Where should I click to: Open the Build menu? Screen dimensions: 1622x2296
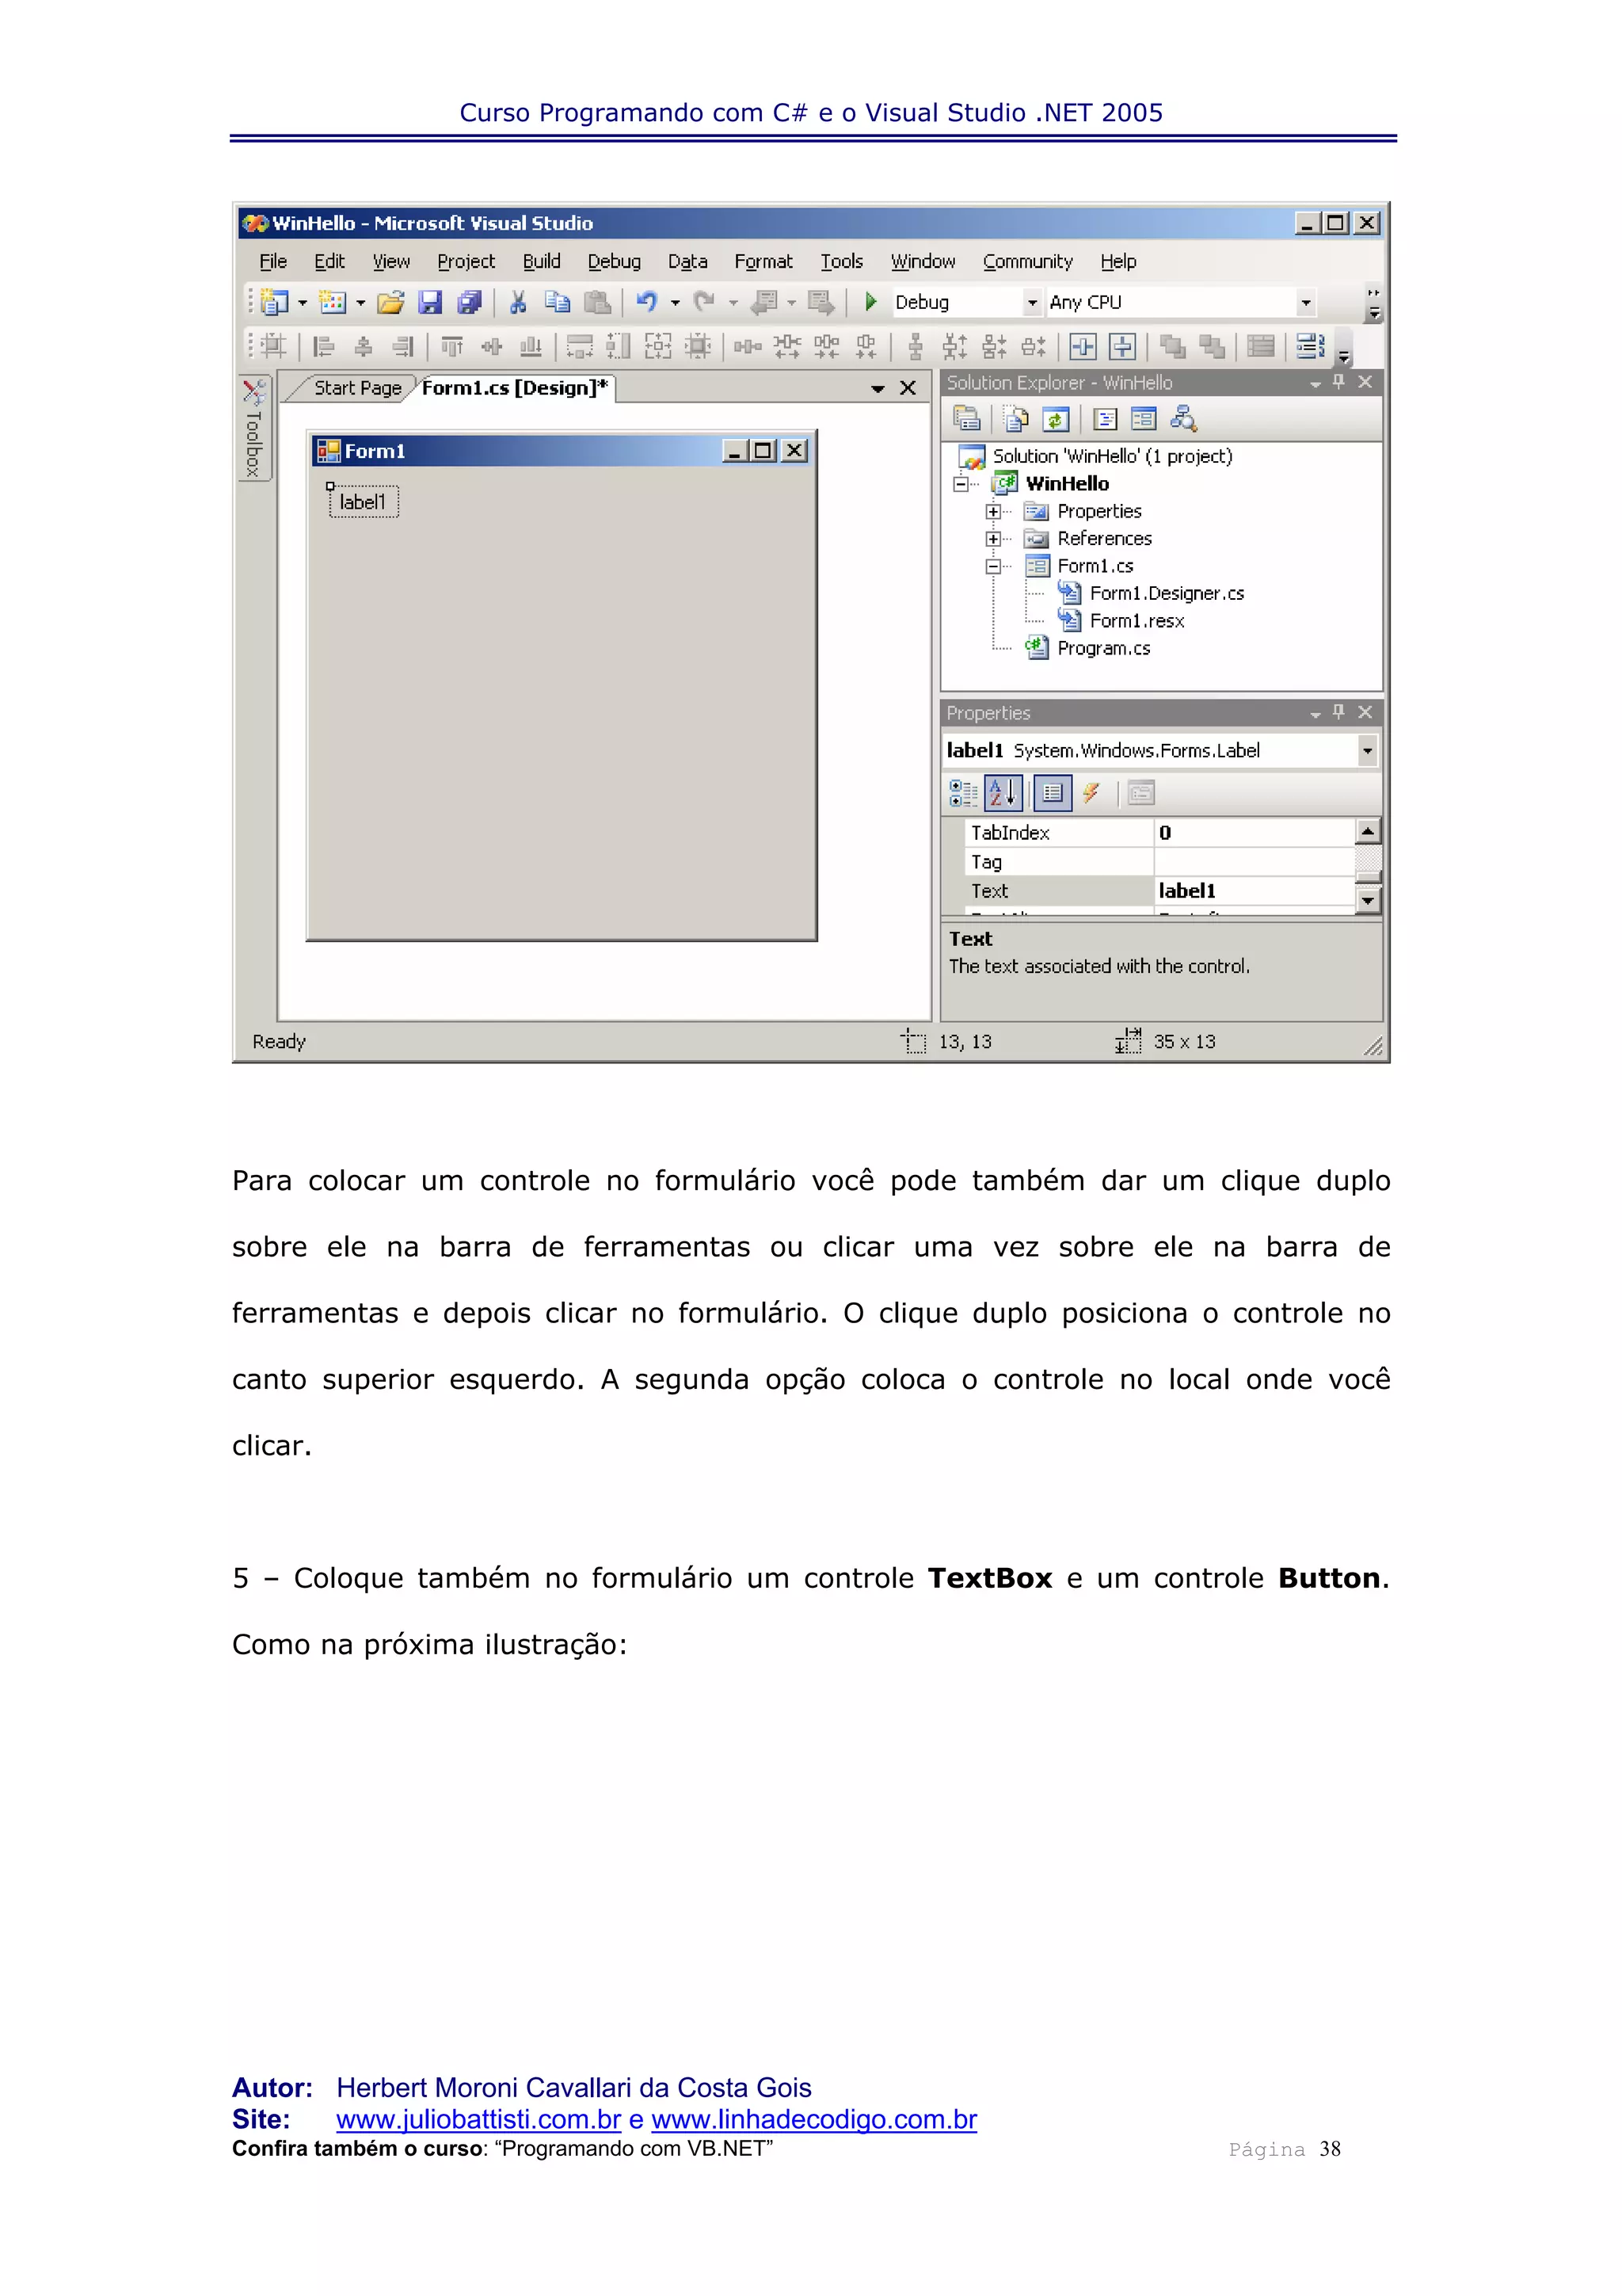(542, 262)
